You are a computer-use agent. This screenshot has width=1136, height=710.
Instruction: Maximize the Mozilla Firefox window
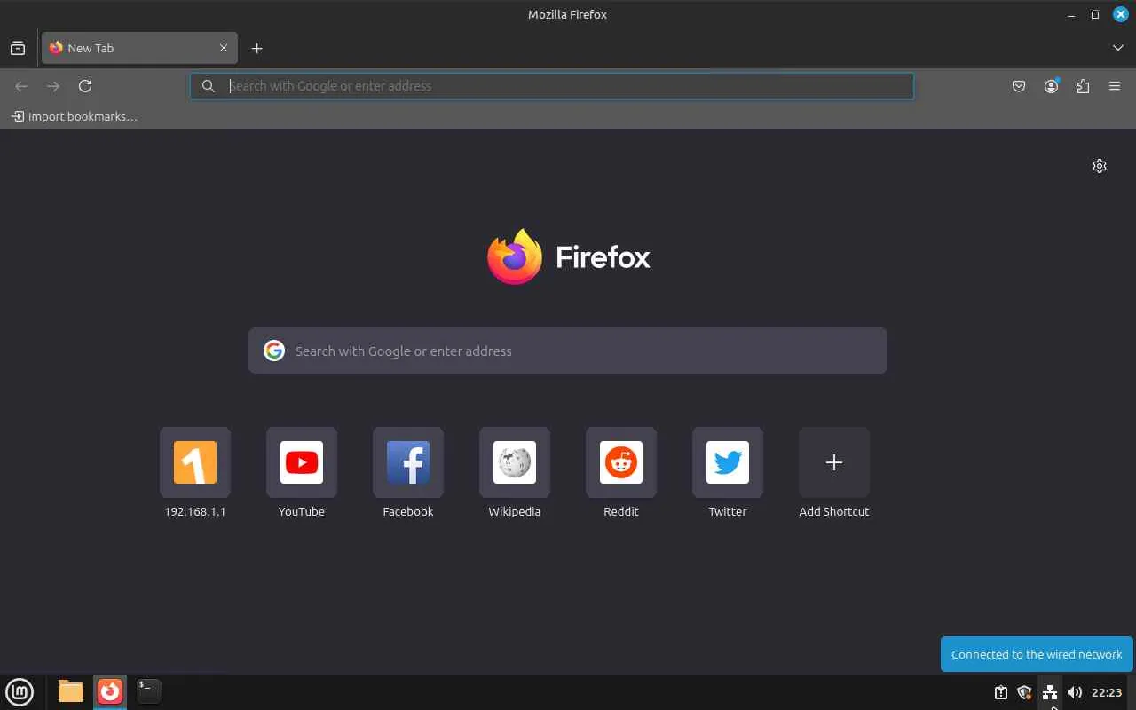(1096, 14)
